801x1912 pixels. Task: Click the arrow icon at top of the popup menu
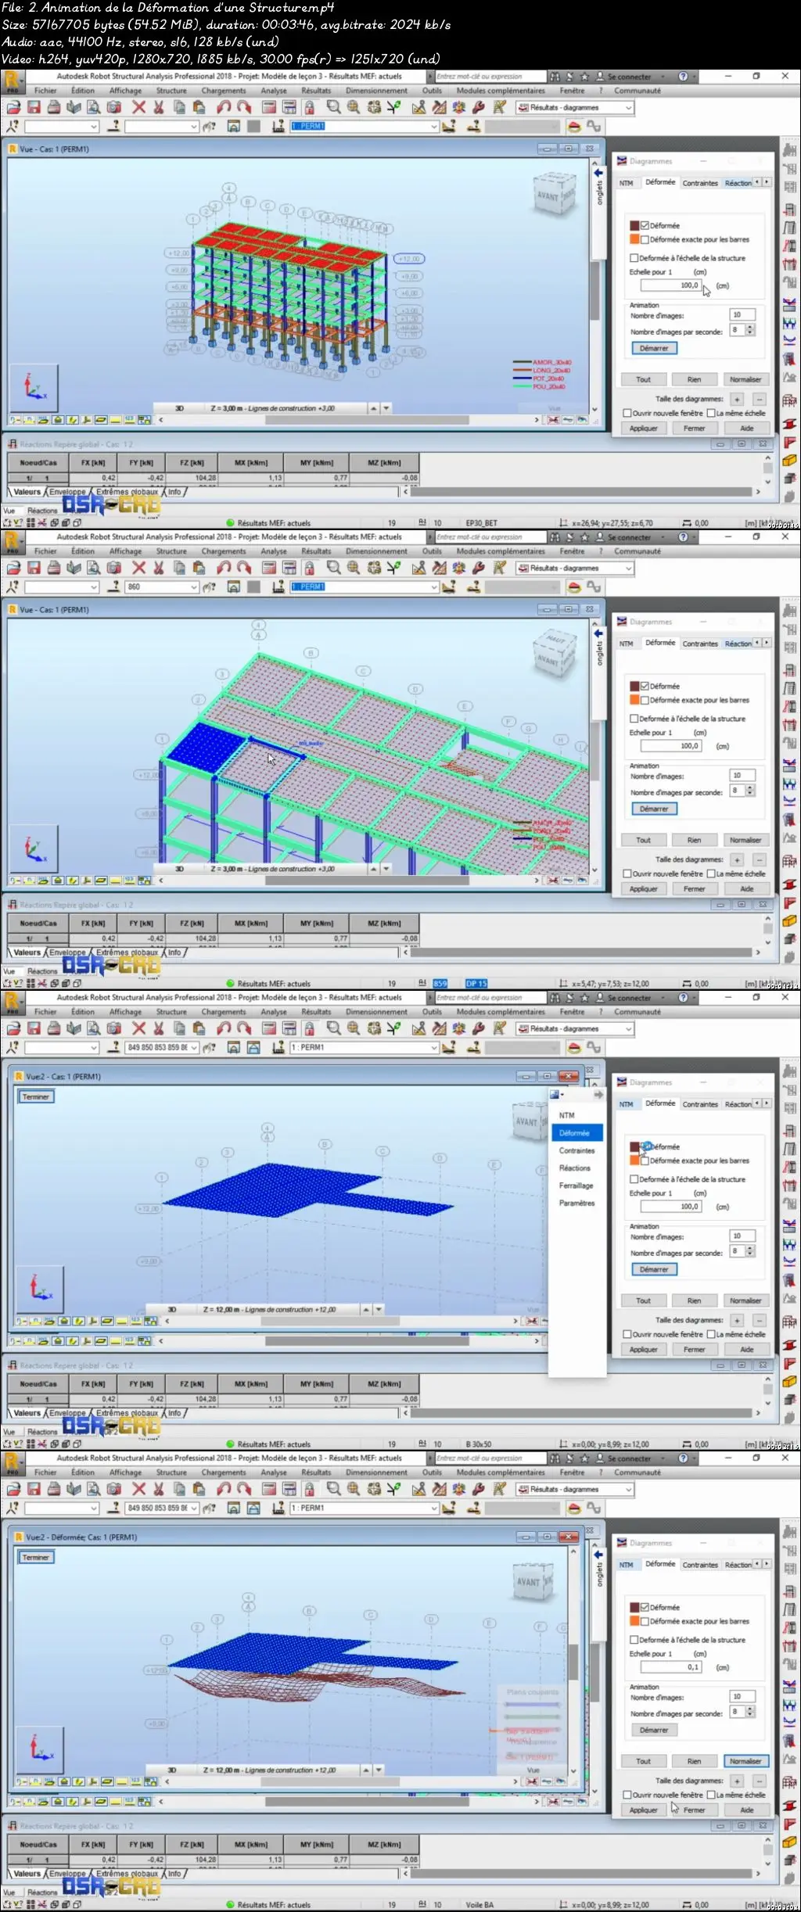point(598,1095)
